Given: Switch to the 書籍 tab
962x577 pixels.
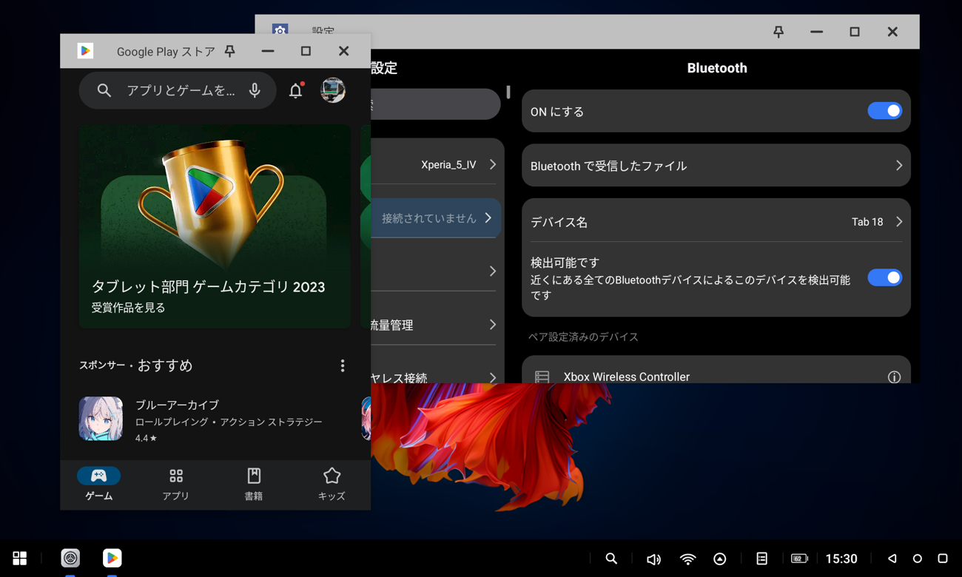Looking at the screenshot, I should (x=254, y=485).
